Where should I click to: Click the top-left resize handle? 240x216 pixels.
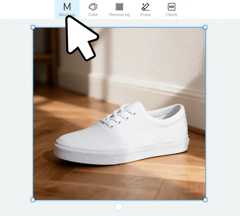click(33, 27)
